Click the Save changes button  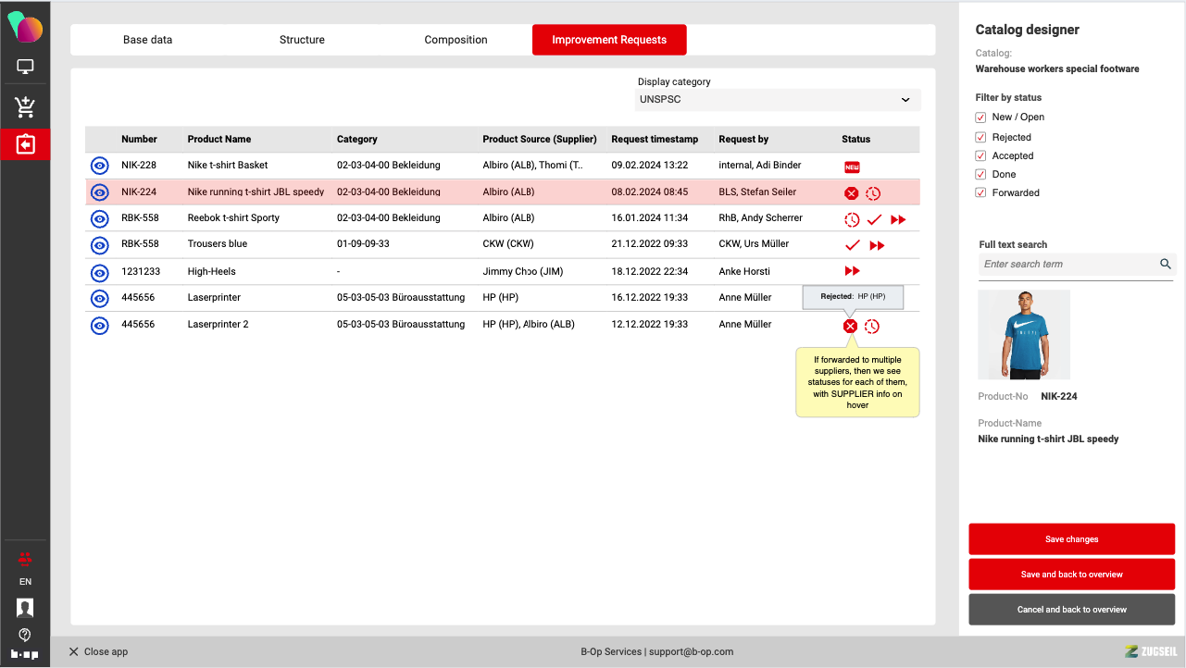[x=1071, y=539]
